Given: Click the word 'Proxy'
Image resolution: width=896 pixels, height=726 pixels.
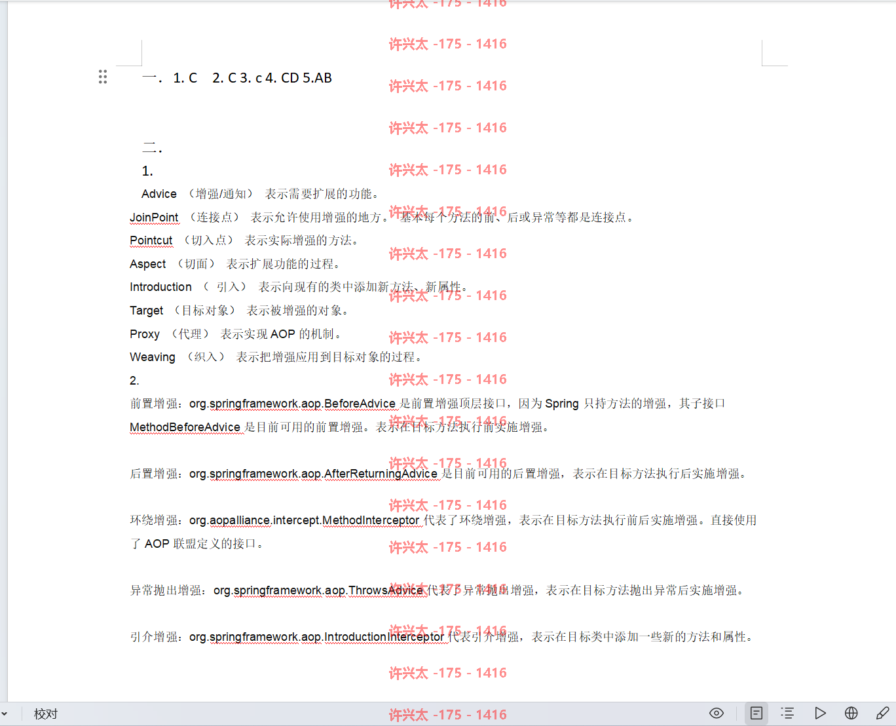Looking at the screenshot, I should pyautogui.click(x=145, y=334).
